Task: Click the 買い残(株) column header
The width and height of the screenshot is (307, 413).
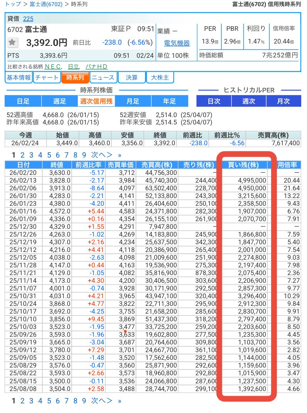Action: (x=243, y=165)
